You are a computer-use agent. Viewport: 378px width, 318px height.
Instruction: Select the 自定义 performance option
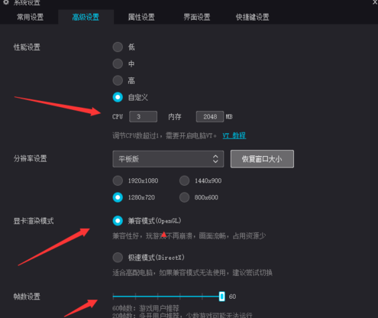(118, 97)
